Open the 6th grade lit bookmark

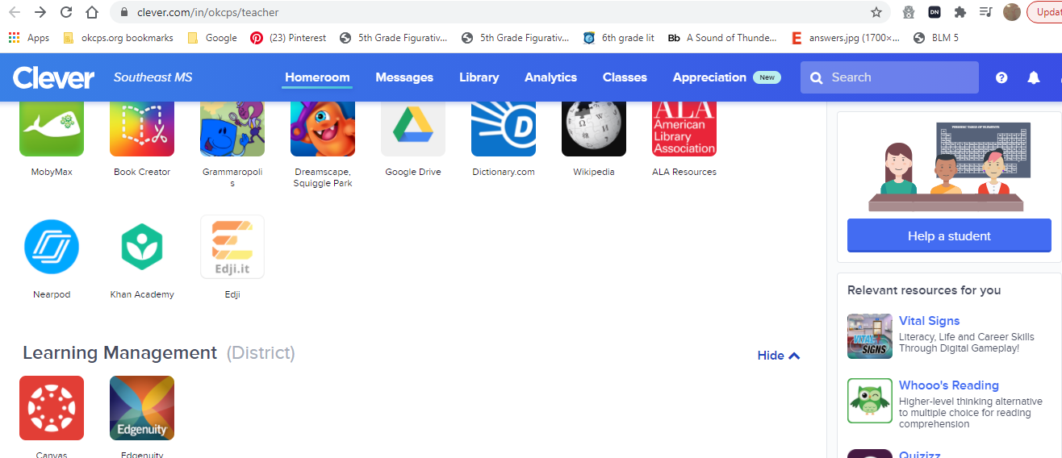619,37
